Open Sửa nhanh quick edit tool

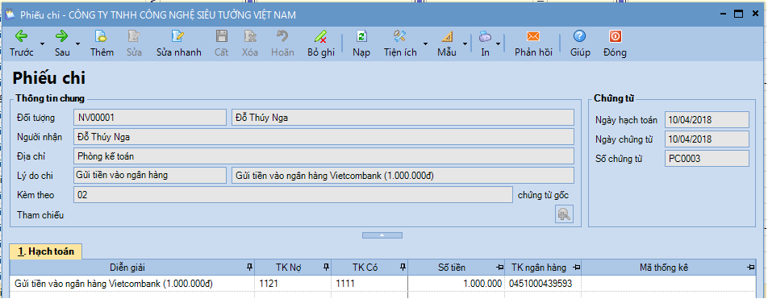point(178,43)
